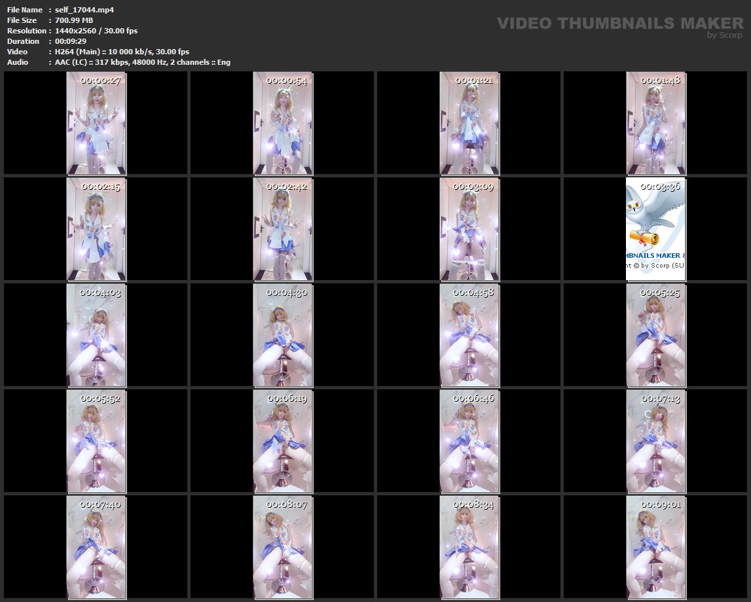Click the thumbnail at timestamp 00:00:27
751x602 pixels.
[96, 123]
